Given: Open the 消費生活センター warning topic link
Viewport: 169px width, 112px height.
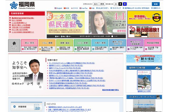Looking at the screenshot, I should pos(69,110).
